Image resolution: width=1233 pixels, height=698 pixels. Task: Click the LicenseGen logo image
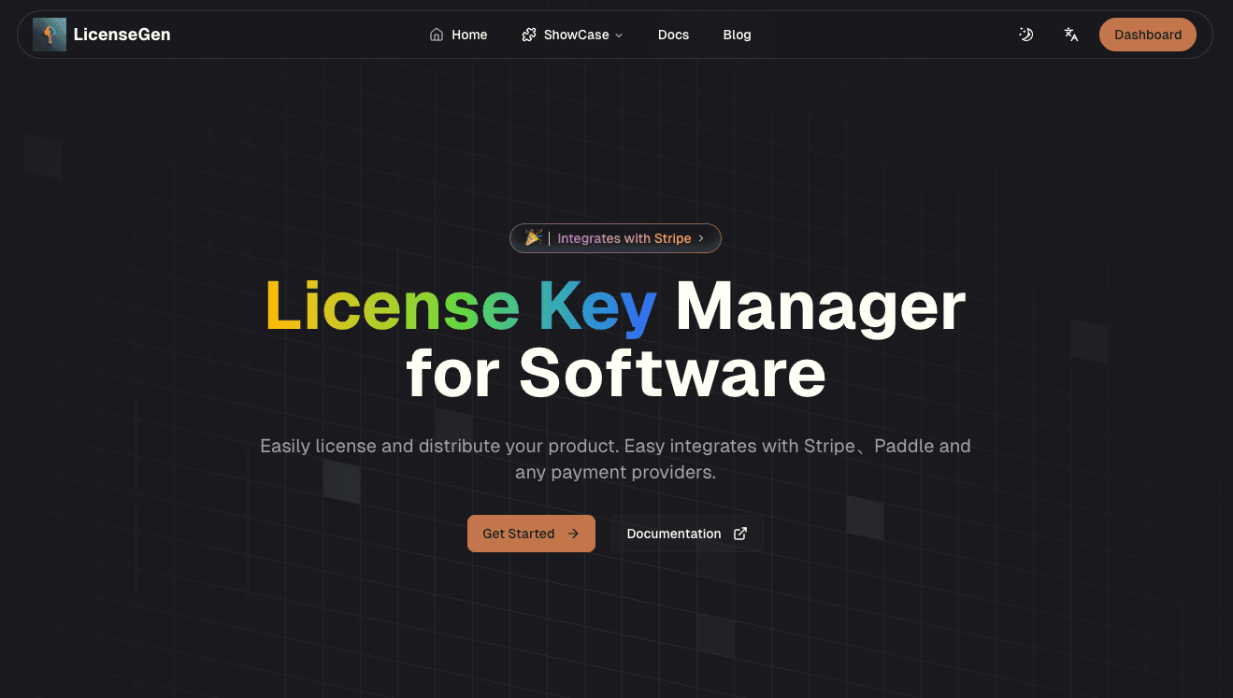coord(50,35)
